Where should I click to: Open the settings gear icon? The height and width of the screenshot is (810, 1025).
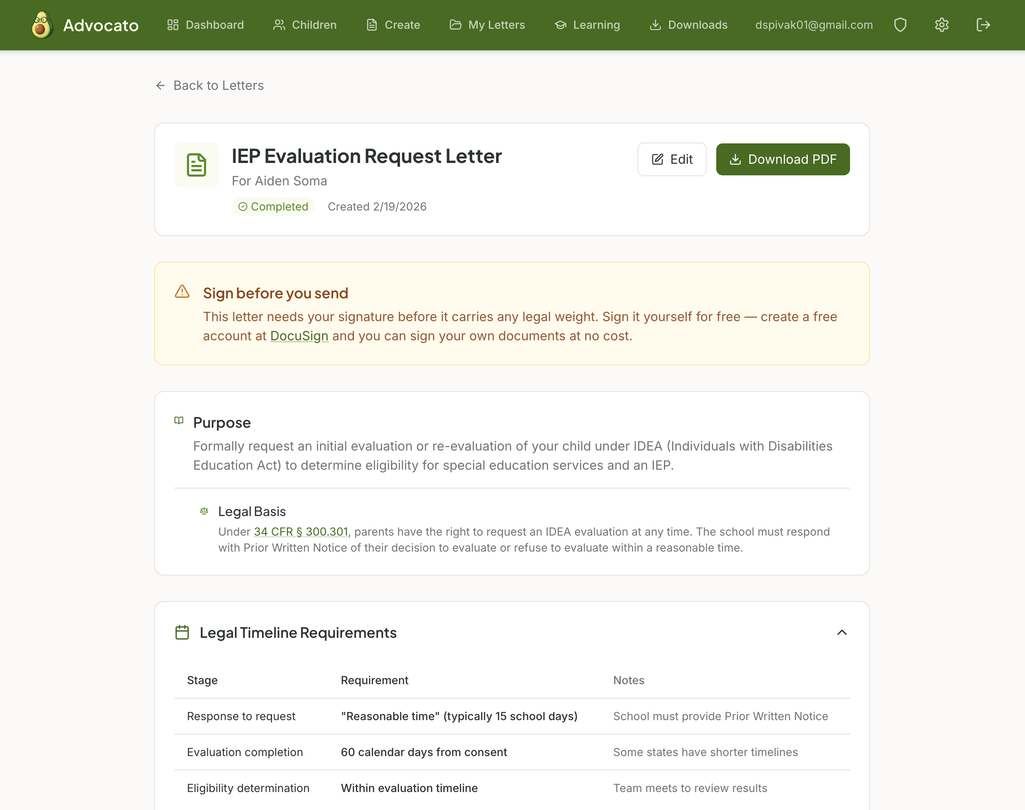click(941, 25)
